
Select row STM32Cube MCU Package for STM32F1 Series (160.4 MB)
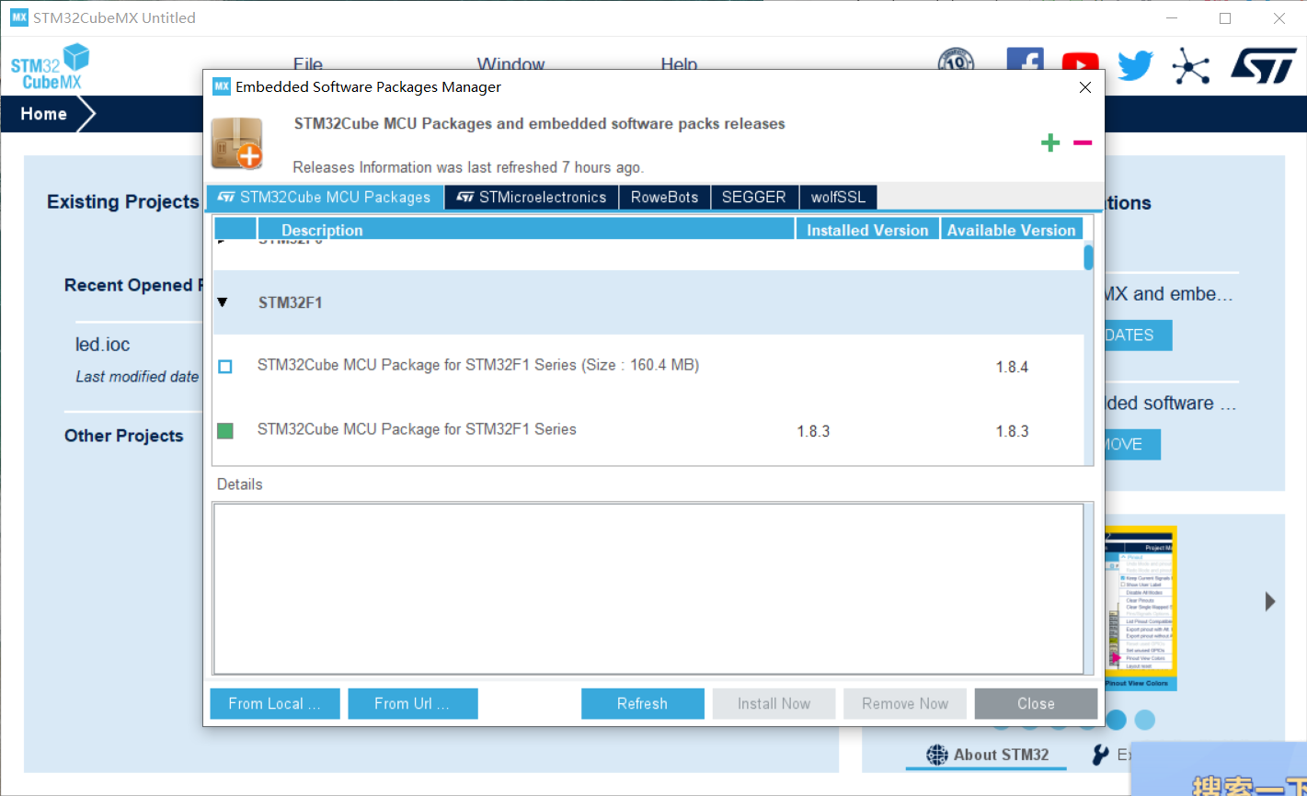tap(648, 366)
